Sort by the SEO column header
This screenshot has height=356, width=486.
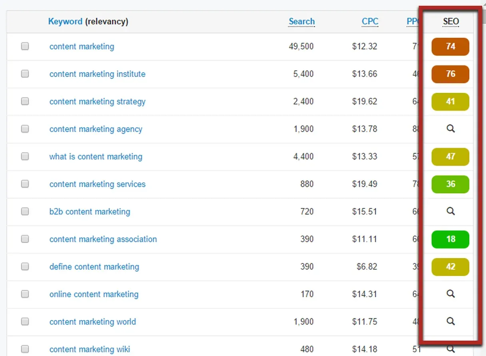451,22
